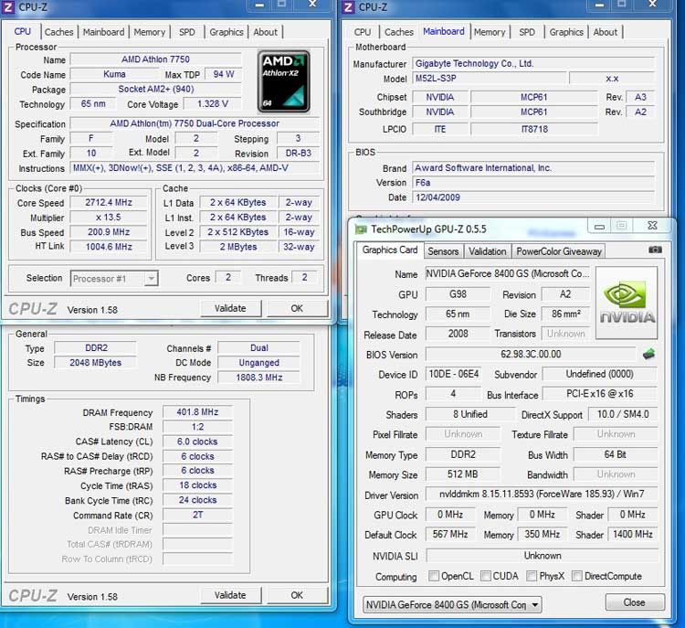This screenshot has width=685, height=628.
Task: Click OK in the CPU tab window
Action: tap(297, 308)
